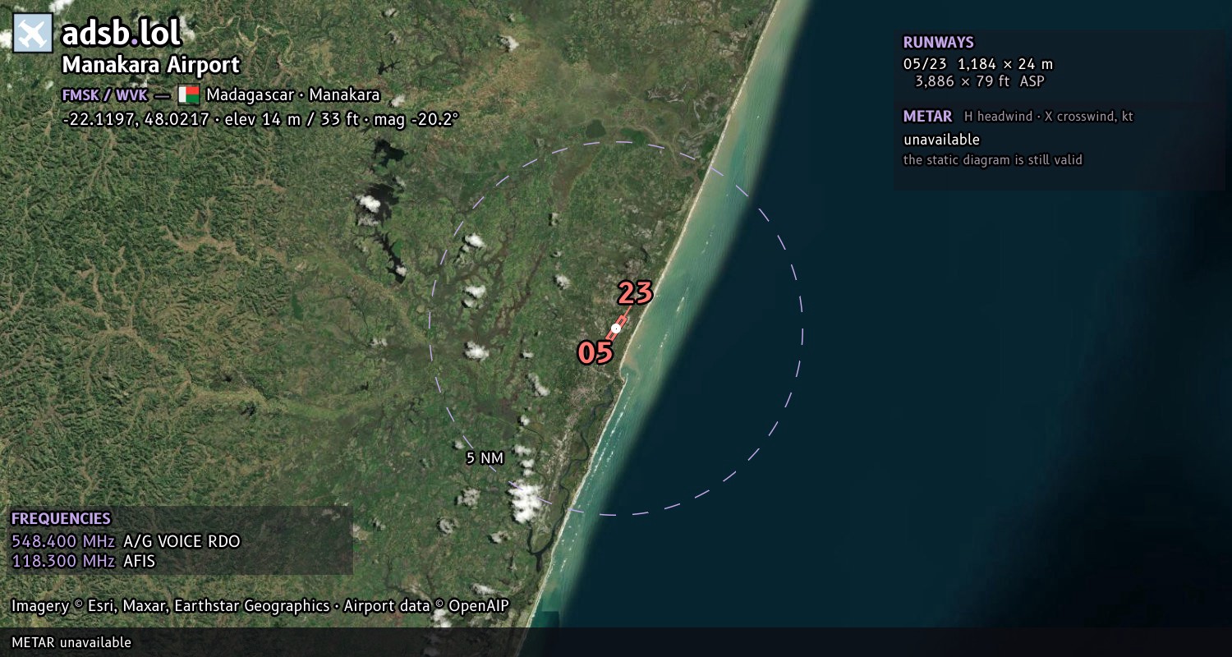
Task: Click the 5 NM range ring label
Action: click(485, 458)
